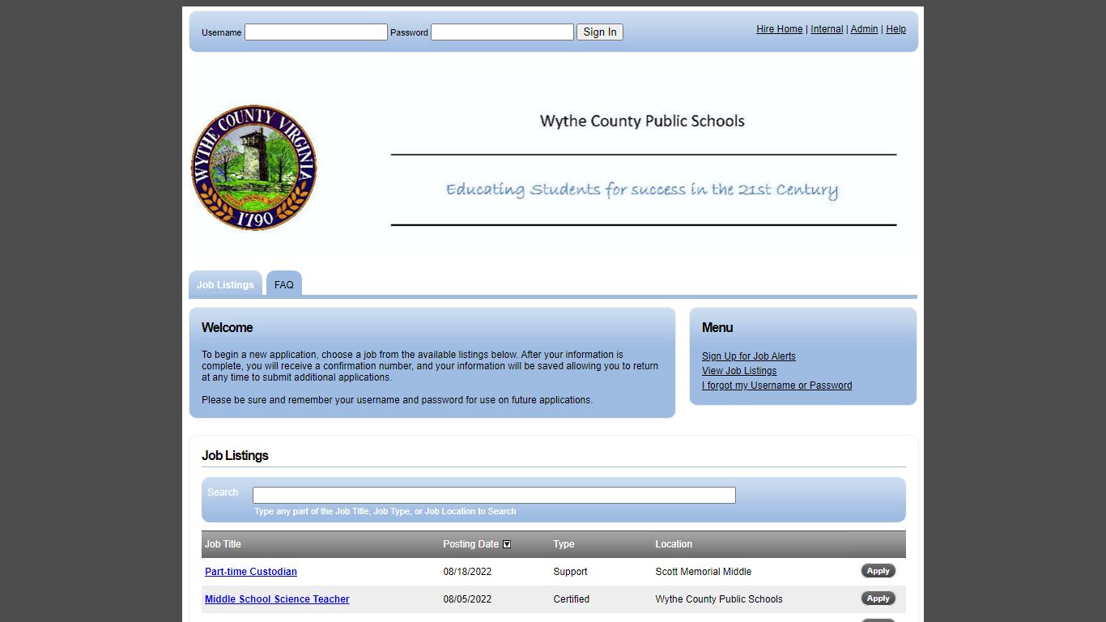1106x622 pixels.
Task: Focus the job Search text box
Action: pos(494,495)
